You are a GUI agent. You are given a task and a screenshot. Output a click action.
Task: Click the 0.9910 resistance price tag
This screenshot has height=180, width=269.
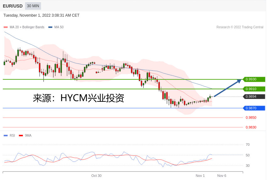(x=254, y=89)
